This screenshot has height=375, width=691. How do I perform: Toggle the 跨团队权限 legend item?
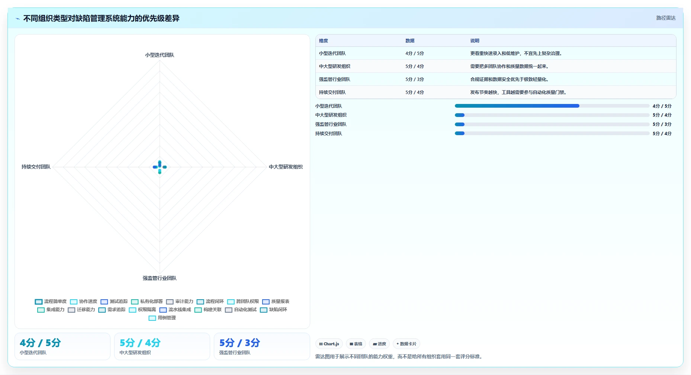(x=243, y=301)
